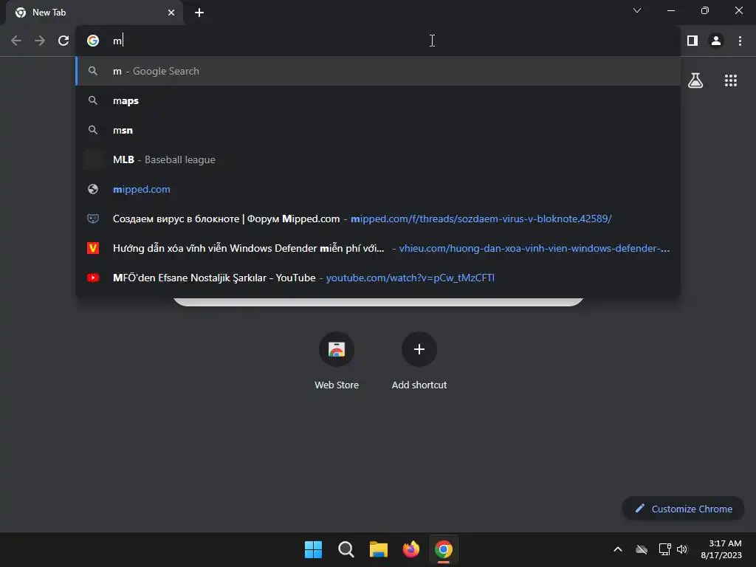
Task: Select the 'm - Google Search' suggestion
Action: [378, 71]
